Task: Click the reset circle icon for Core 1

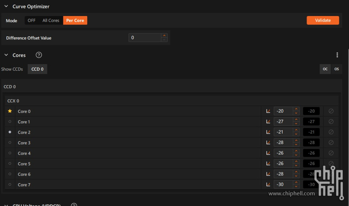Action: [331, 122]
